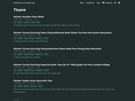Viewport: 135px width, 101px height.
Task: Click the 1 December 2025 post date
Action: click(x=19, y=83)
